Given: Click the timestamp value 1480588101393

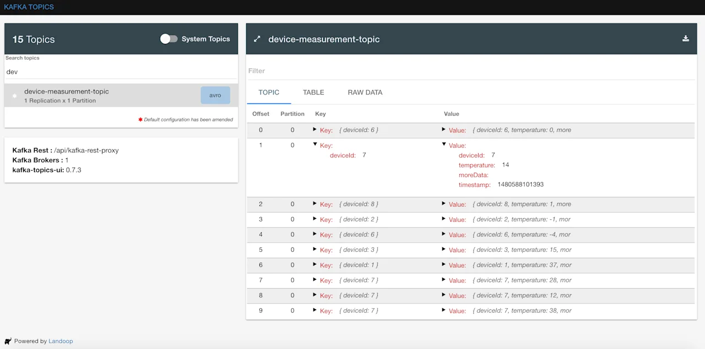Looking at the screenshot, I should [x=520, y=185].
